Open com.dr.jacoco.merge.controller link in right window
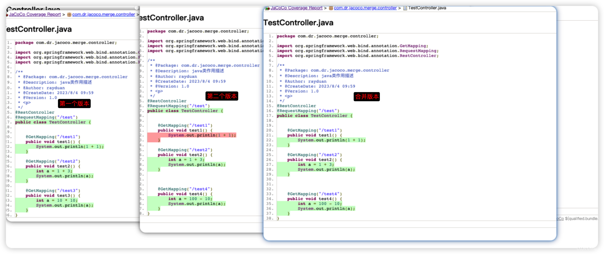Viewport: 604px width, 254px height. 365,8
